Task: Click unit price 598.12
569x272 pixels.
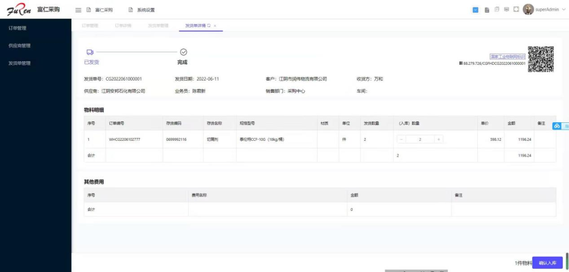Action: (496, 140)
